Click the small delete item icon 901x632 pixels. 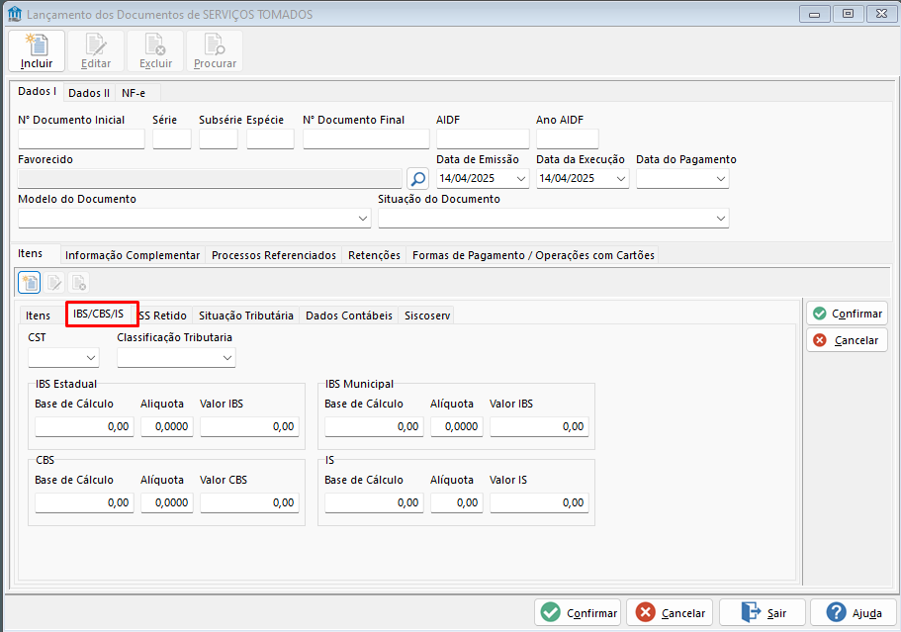(x=79, y=283)
